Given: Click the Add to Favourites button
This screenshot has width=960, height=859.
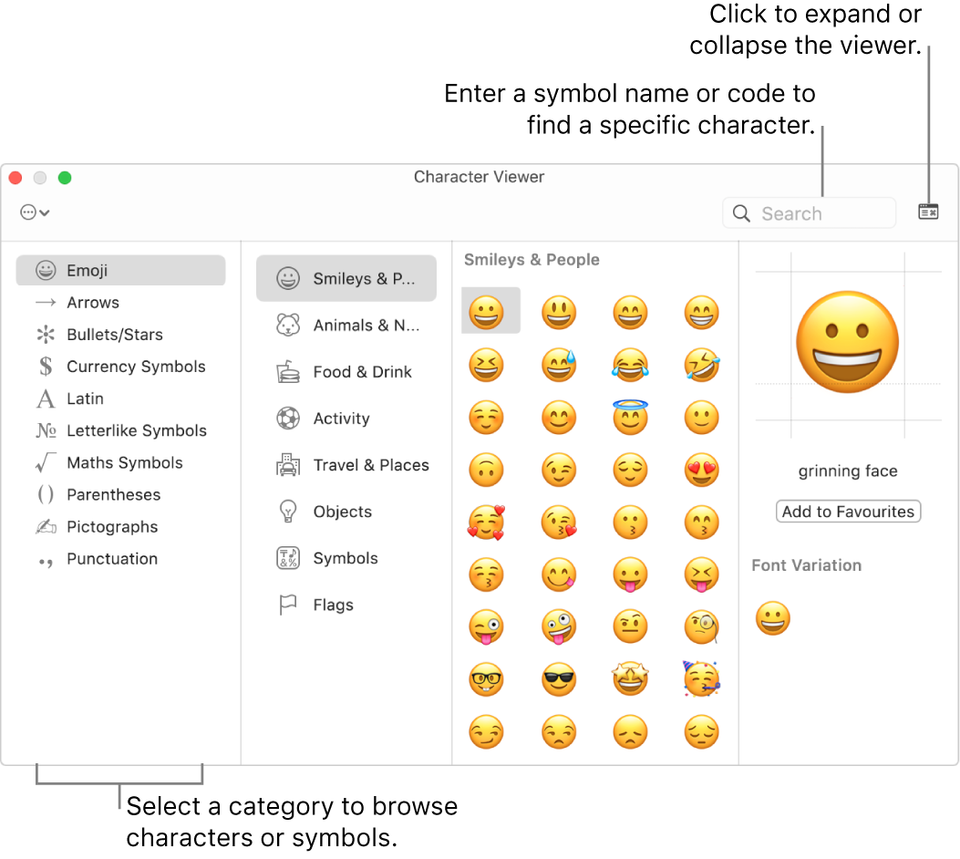Looking at the screenshot, I should (848, 511).
